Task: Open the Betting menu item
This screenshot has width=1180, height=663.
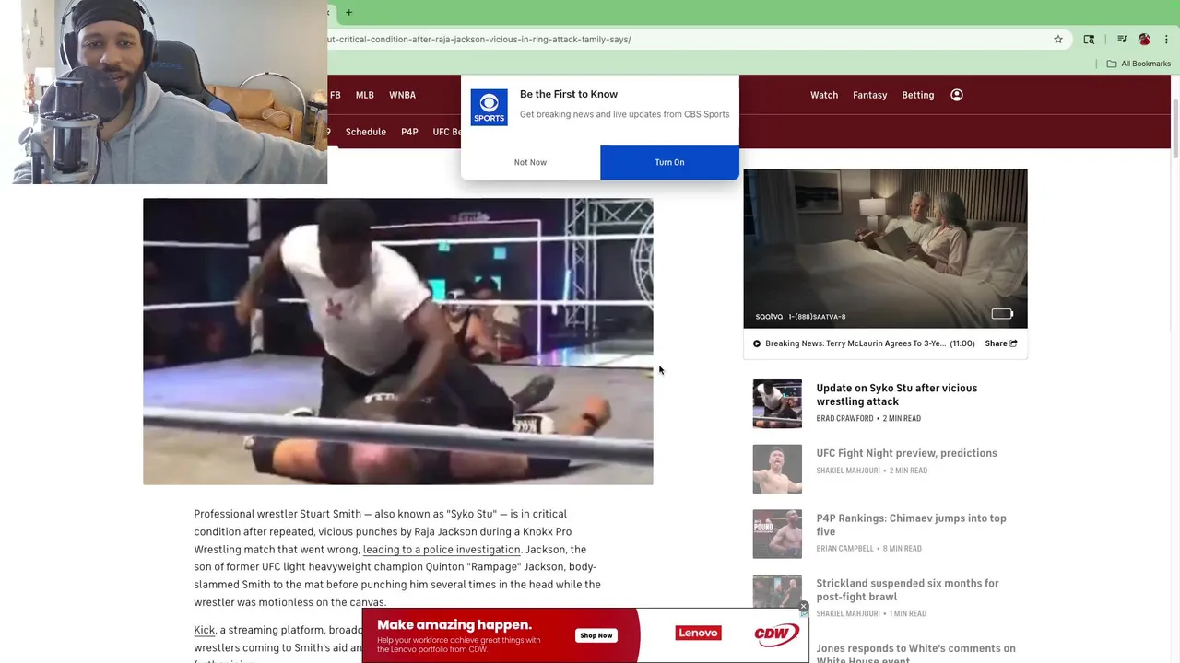Action: click(x=917, y=95)
